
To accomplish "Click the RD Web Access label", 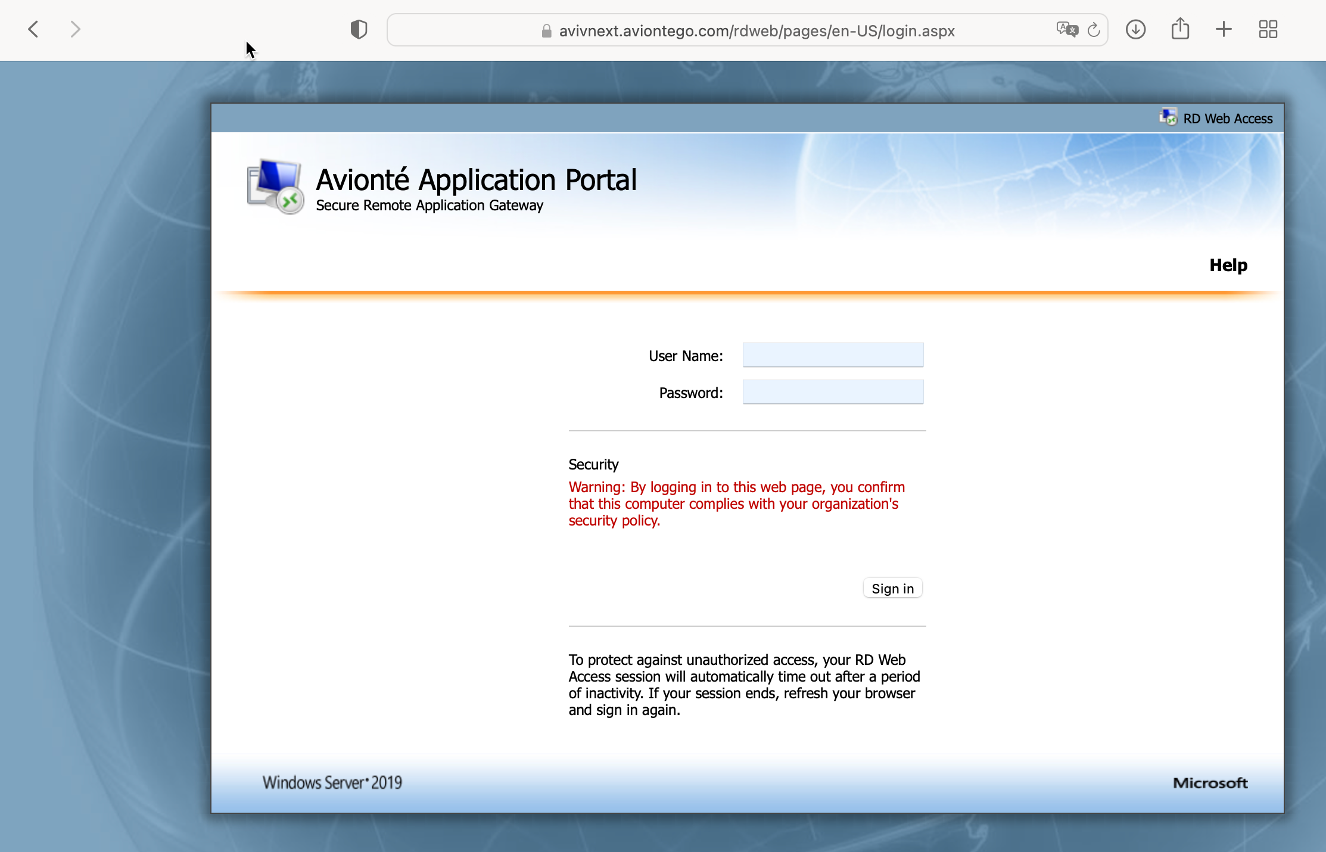I will [1228, 119].
